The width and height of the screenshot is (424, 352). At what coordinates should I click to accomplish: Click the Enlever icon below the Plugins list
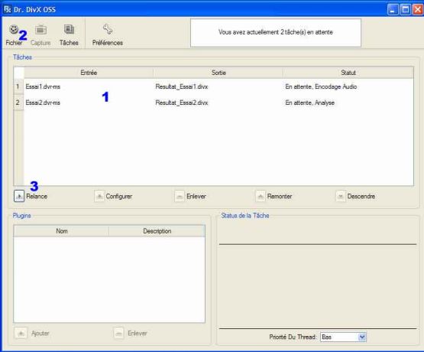tap(118, 334)
